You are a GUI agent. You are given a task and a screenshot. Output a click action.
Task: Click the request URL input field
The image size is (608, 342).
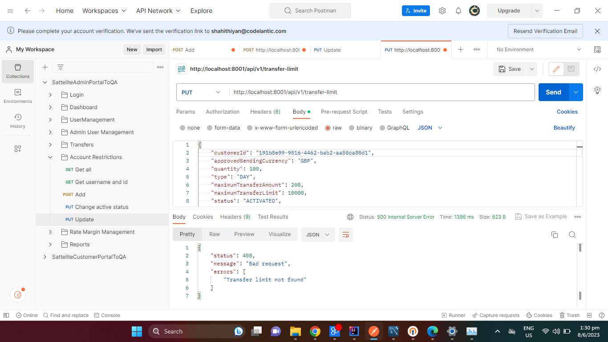point(382,92)
